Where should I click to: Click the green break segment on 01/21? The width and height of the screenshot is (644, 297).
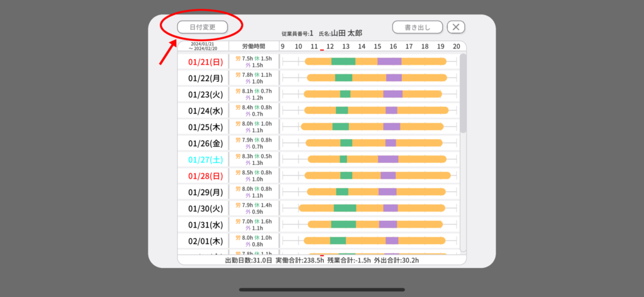pyautogui.click(x=343, y=62)
